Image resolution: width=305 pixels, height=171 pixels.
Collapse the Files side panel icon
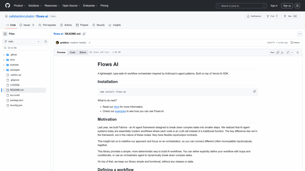click(x=5, y=34)
